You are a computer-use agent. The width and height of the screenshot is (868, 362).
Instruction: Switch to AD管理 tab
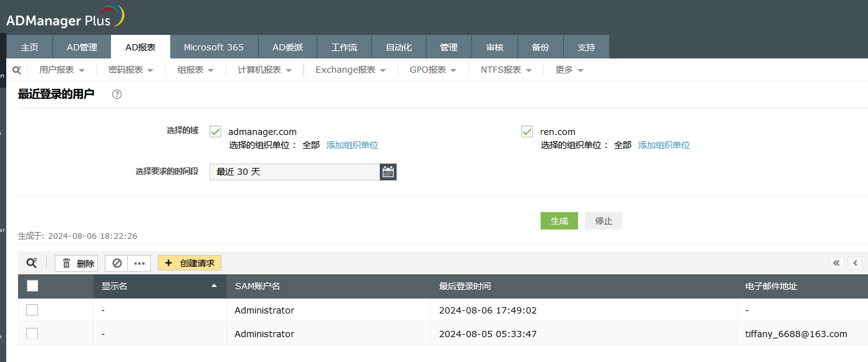[82, 47]
